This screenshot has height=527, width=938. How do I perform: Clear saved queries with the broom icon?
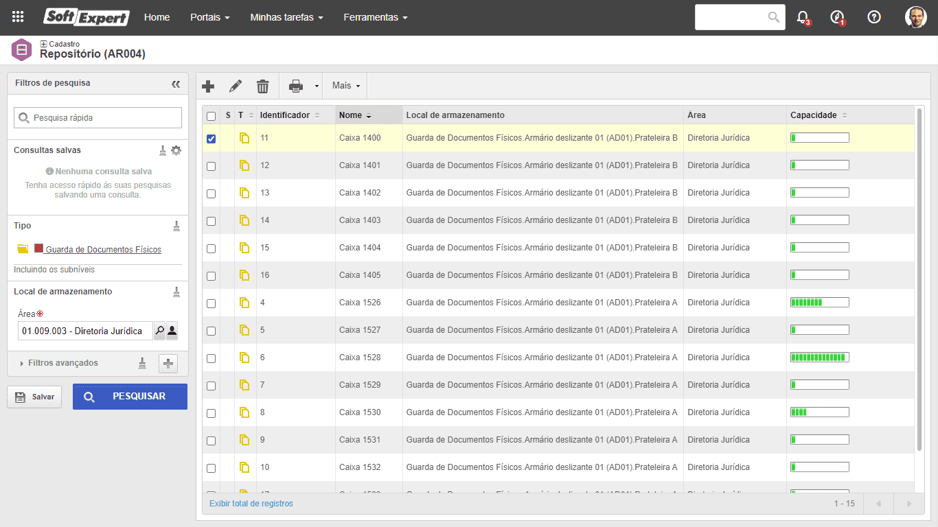tap(163, 150)
